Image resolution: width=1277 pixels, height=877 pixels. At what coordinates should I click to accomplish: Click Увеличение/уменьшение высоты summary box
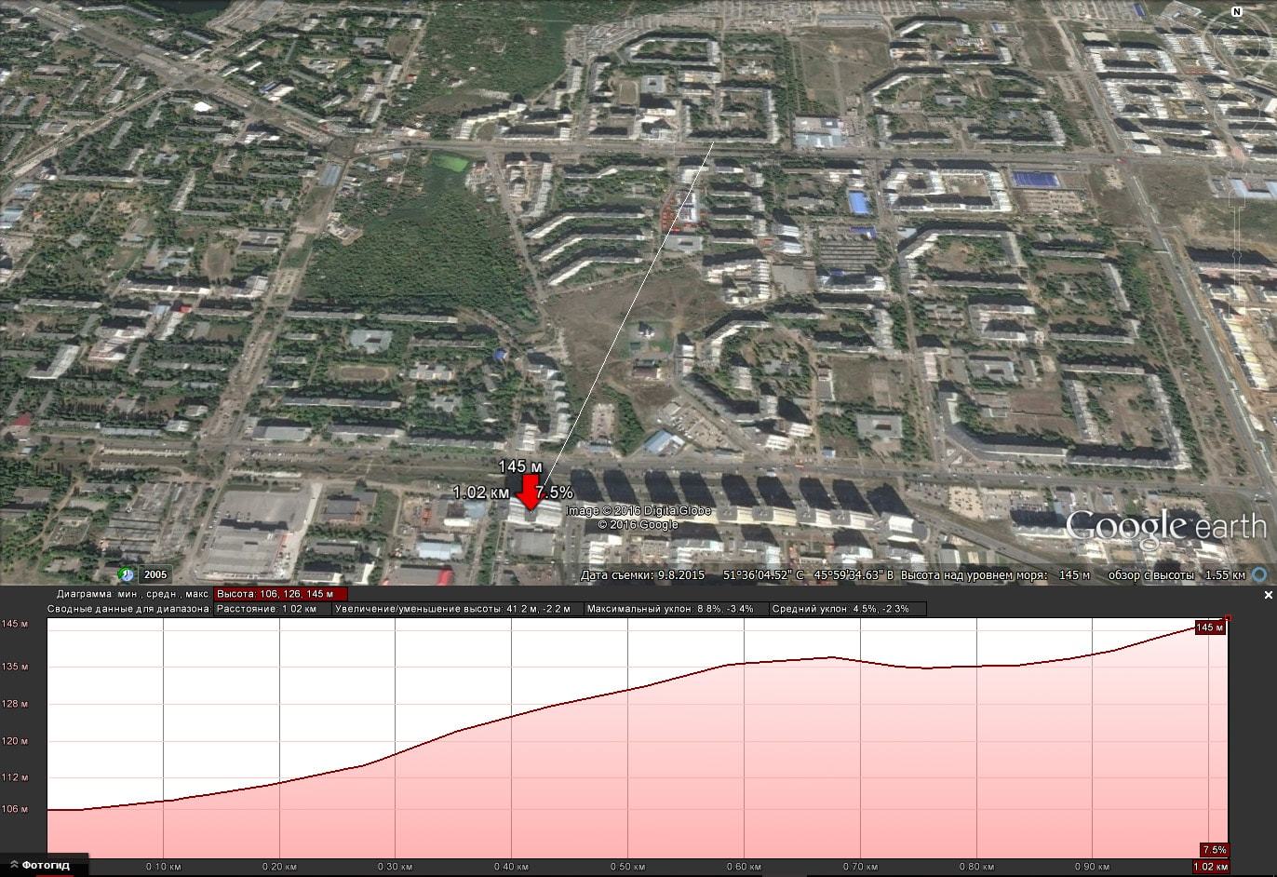point(457,609)
